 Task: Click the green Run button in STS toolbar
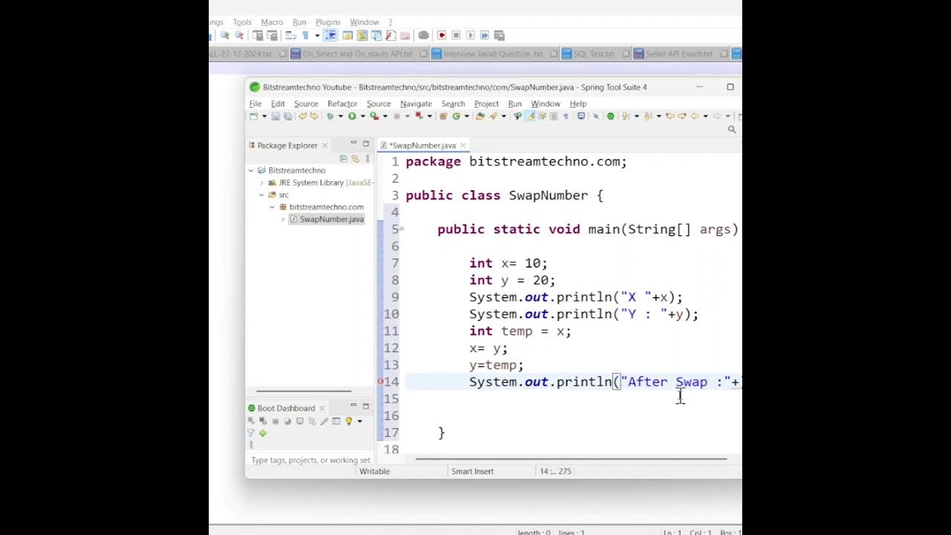point(352,116)
